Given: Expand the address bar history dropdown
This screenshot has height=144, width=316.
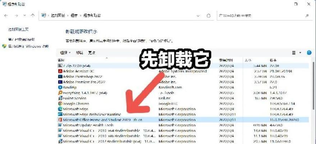Looking at the screenshot, I should [x=198, y=16].
